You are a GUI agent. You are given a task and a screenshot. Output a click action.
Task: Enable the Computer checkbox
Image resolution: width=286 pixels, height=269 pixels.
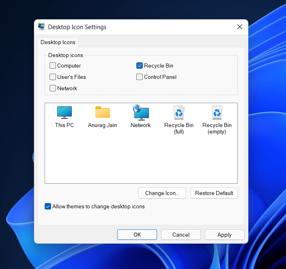pos(53,66)
